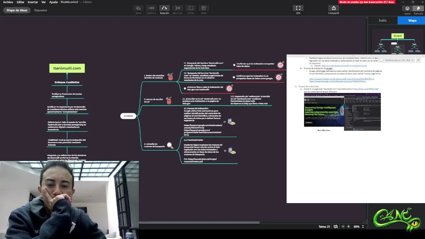
Task: Enter ZEN mode icon
Action: point(298,8)
